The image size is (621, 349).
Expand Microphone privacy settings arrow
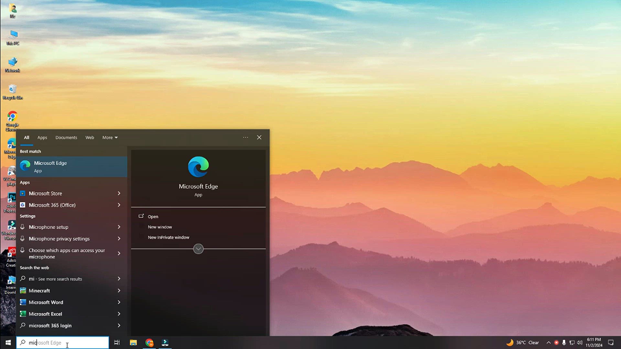(119, 238)
